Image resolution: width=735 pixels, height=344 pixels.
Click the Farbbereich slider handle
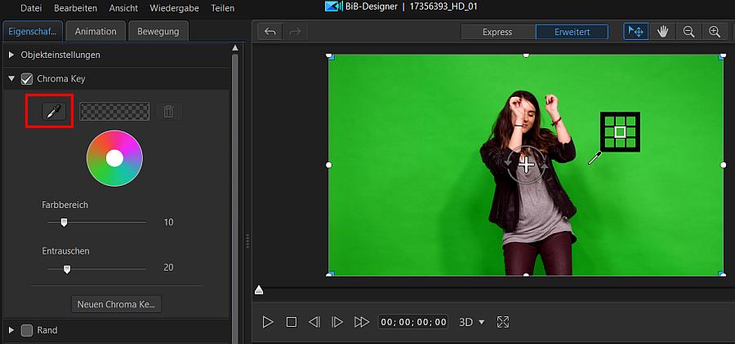click(x=64, y=222)
